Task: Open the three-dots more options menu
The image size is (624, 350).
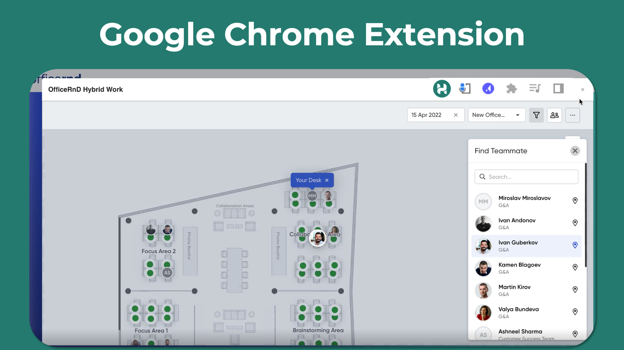Action: [x=572, y=115]
